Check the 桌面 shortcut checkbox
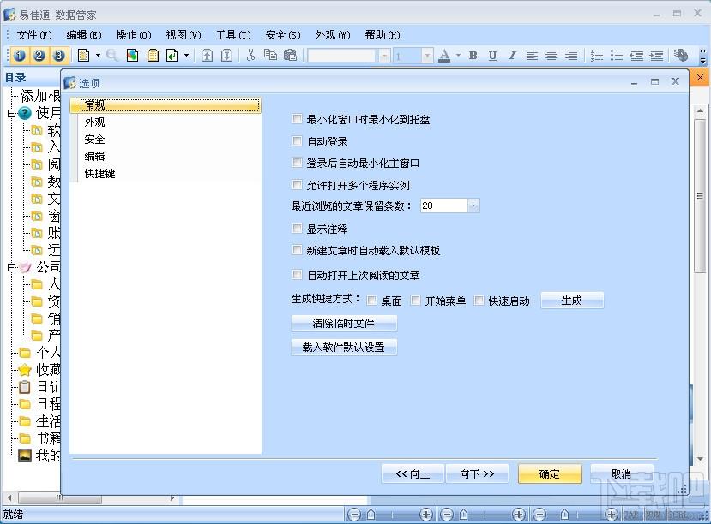Viewport: 711px width, 524px height. point(372,301)
